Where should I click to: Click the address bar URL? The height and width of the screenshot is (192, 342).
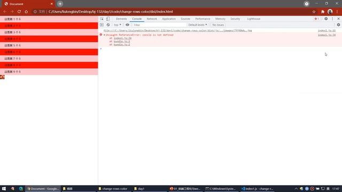click(x=111, y=12)
